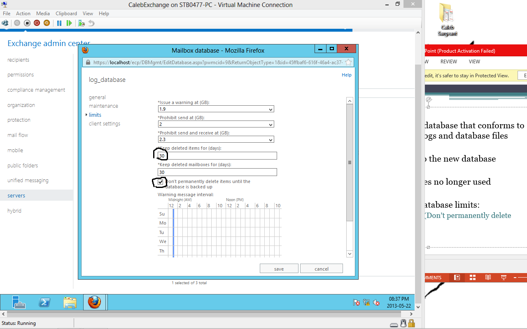Go to permissions in Exchange admin center
The image size is (527, 329).
[x=21, y=75]
